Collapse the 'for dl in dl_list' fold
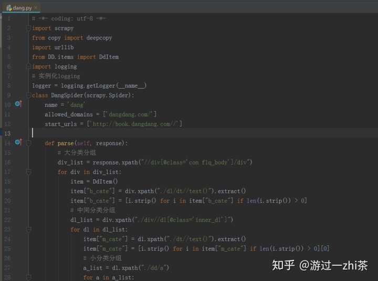 (x=28, y=230)
